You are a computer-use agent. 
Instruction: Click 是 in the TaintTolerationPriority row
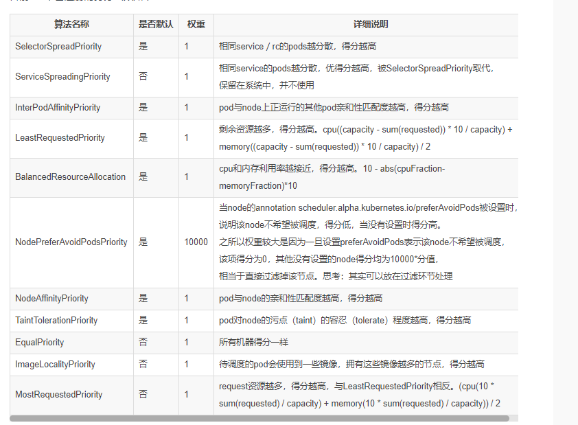click(143, 320)
